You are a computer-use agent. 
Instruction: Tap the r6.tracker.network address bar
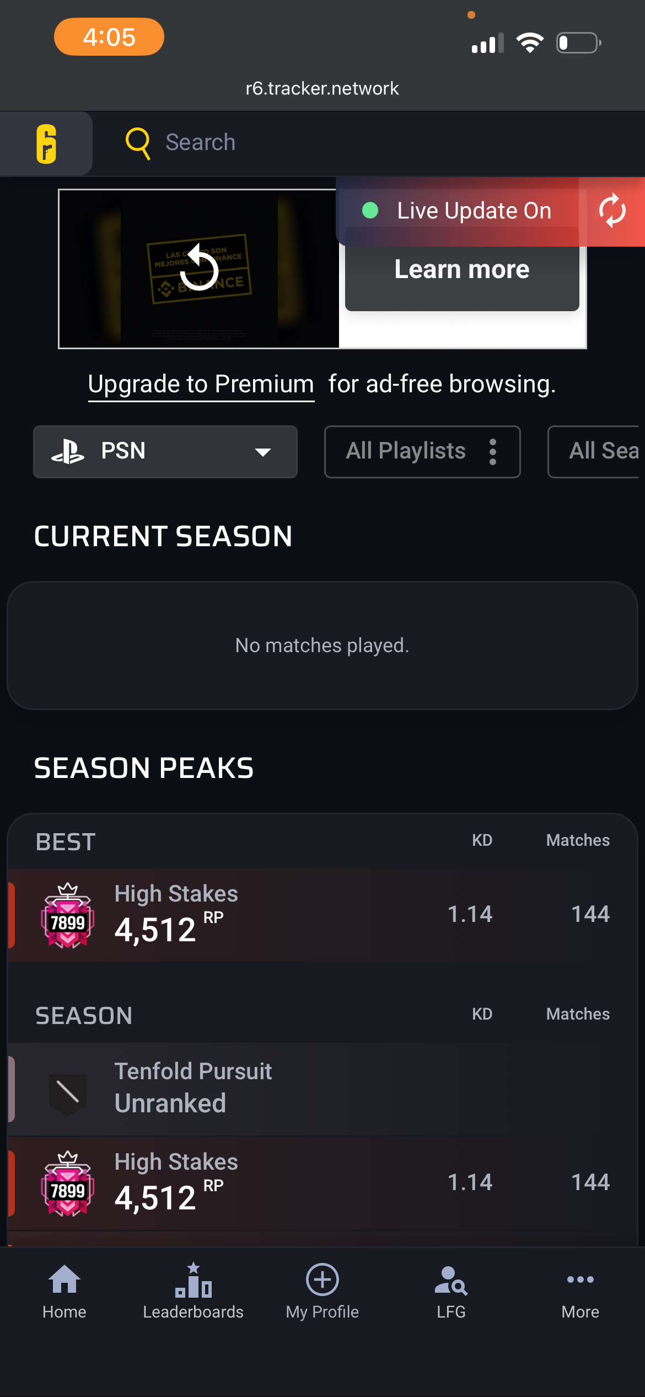coord(322,88)
